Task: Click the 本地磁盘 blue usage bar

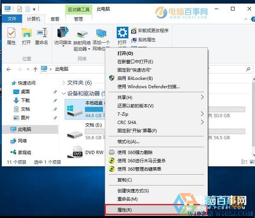Action: click(94, 109)
